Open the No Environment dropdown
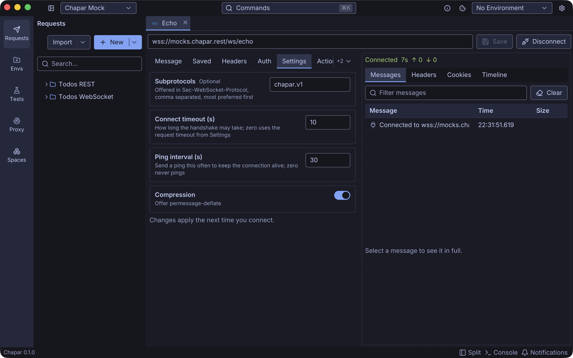Image resolution: width=573 pixels, height=358 pixels. pos(512,8)
